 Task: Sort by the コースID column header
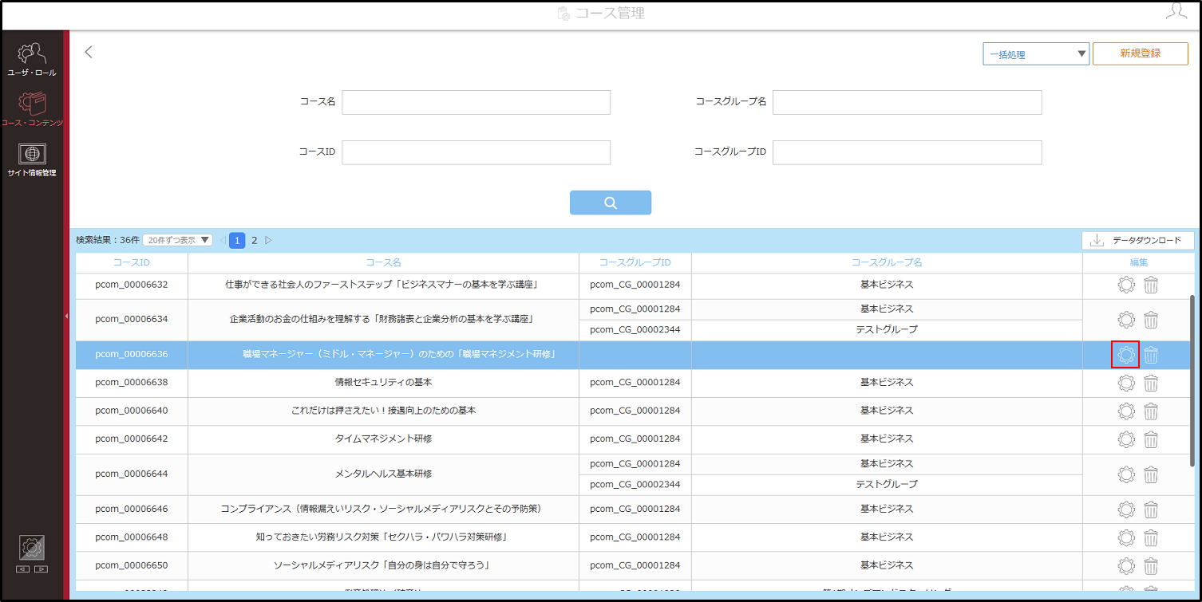pos(132,262)
